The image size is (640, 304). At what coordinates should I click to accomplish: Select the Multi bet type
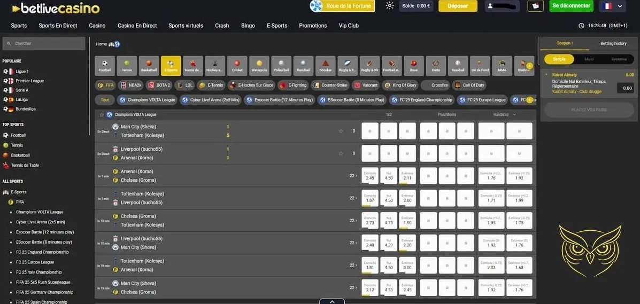click(589, 59)
